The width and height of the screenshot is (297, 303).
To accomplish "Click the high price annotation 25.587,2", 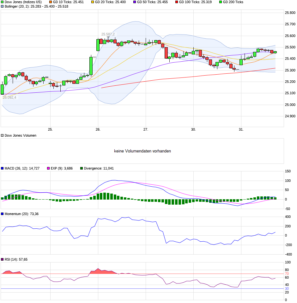I will click(108, 34).
